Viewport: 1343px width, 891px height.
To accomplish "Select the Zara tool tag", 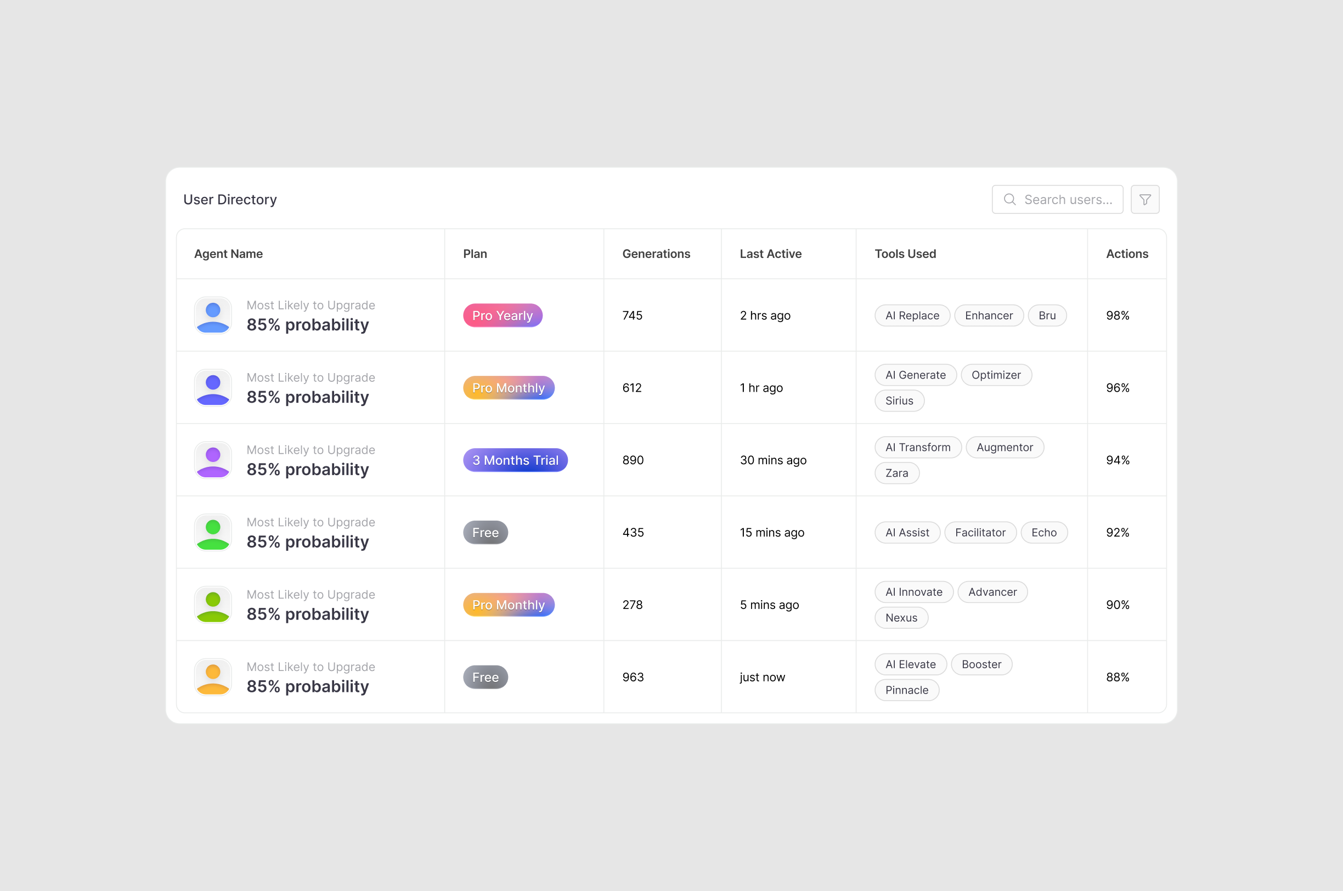I will pos(896,473).
